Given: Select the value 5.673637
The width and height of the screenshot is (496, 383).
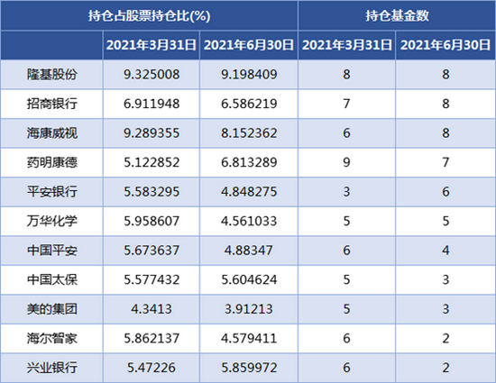Looking at the screenshot, I should [152, 251].
